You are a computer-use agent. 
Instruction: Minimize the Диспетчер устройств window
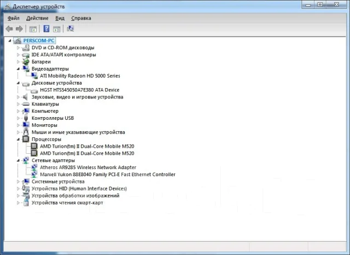(x=308, y=4)
